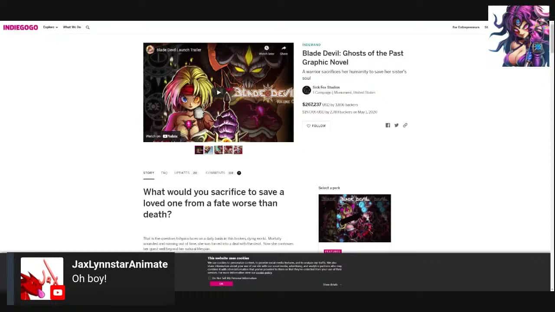Click the video Share arrow icon
Viewport: 555px width, 312px height.
coord(284,49)
